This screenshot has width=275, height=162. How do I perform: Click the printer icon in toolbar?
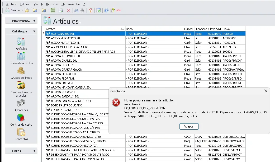61,11
